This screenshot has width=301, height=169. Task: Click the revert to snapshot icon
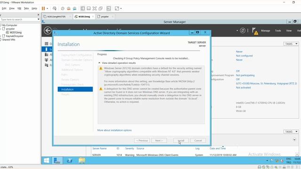tap(69, 8)
